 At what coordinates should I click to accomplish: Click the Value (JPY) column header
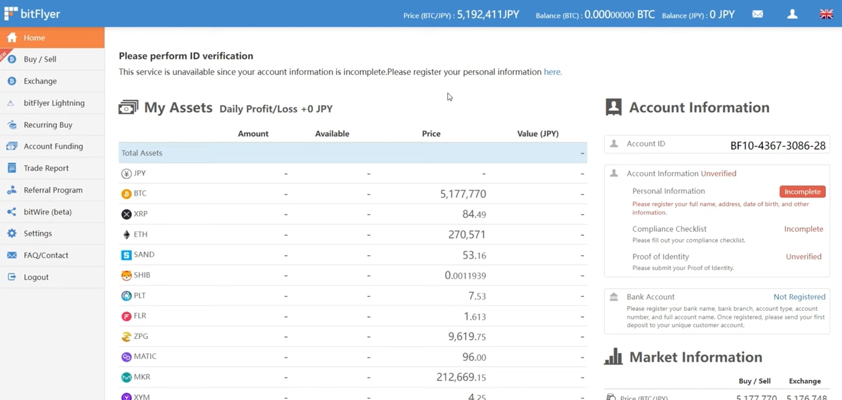coord(538,133)
